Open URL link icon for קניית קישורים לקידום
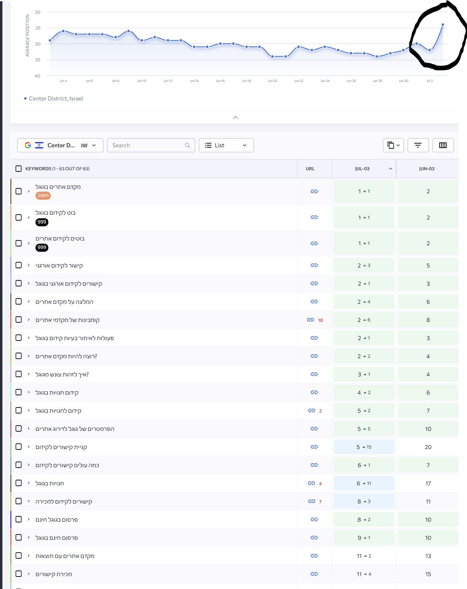Viewport: 467px width, 589px height. click(314, 447)
